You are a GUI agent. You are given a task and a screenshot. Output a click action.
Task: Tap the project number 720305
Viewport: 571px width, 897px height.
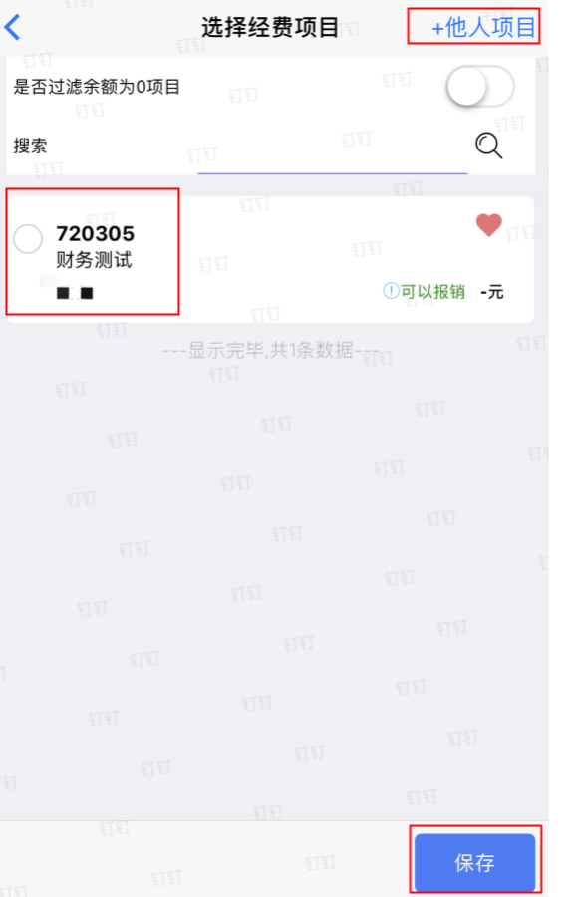tap(95, 233)
